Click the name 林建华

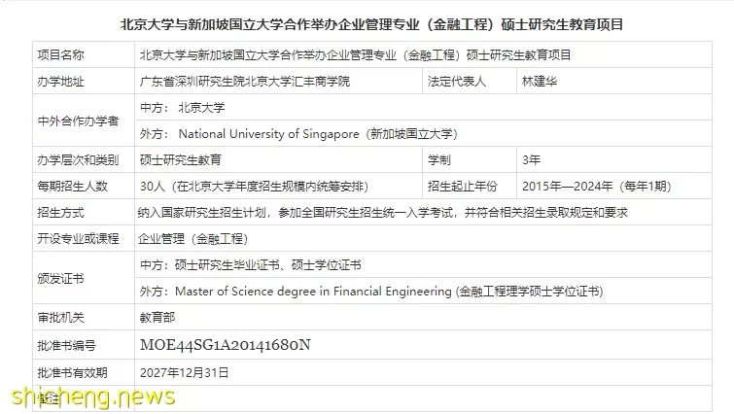pyautogui.click(x=540, y=82)
